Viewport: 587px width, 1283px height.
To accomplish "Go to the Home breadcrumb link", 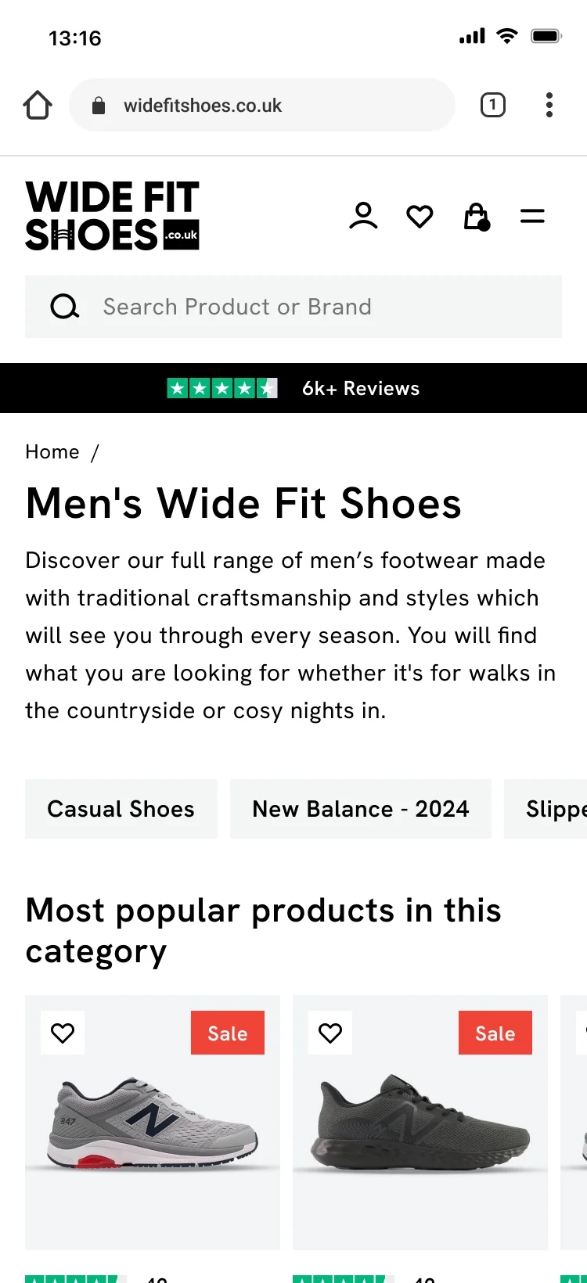I will click(52, 452).
